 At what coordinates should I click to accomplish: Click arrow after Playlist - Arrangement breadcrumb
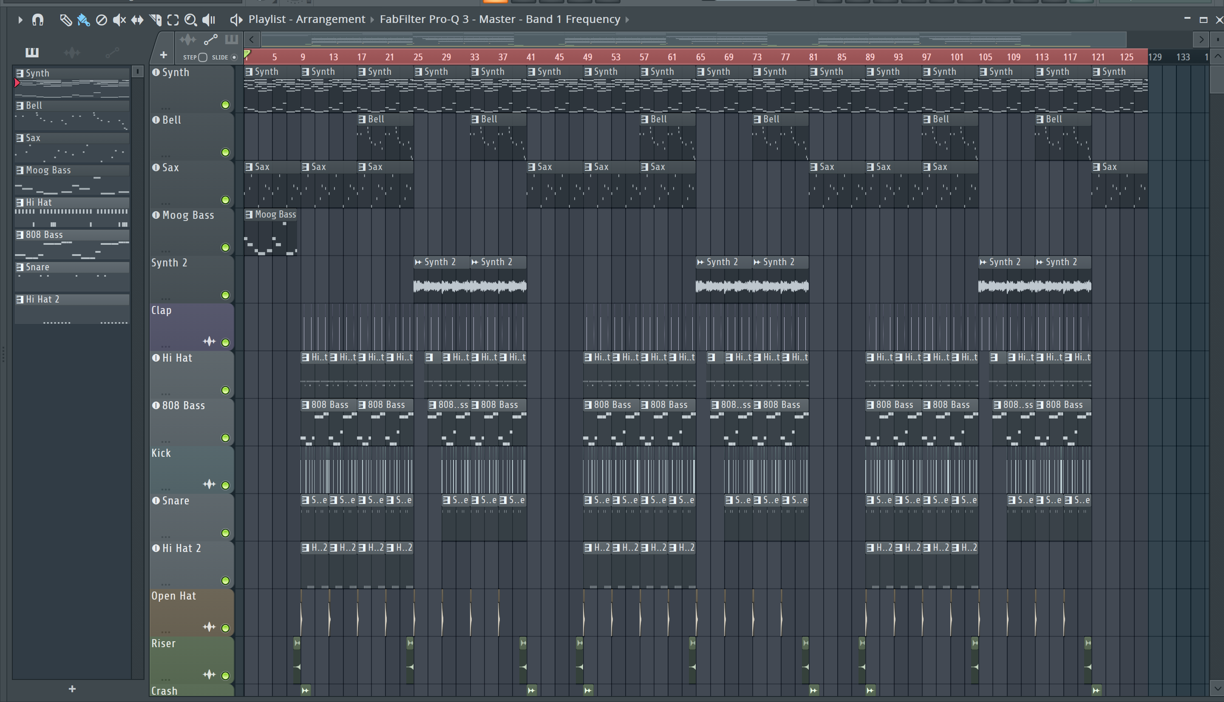(x=372, y=20)
